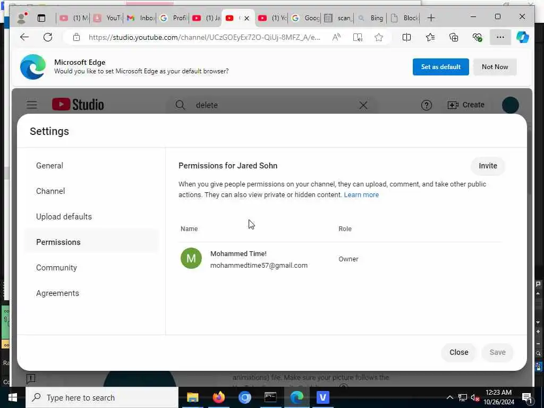Open the Community settings section
Screen dimensions: 544x408
click(56, 268)
